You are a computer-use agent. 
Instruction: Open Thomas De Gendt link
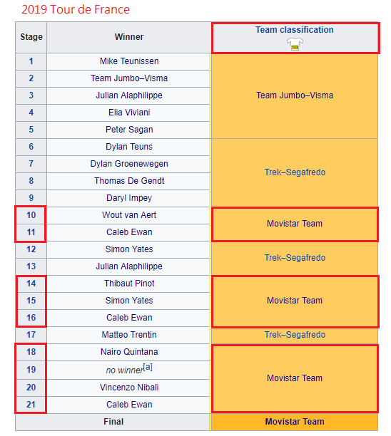coord(129,181)
